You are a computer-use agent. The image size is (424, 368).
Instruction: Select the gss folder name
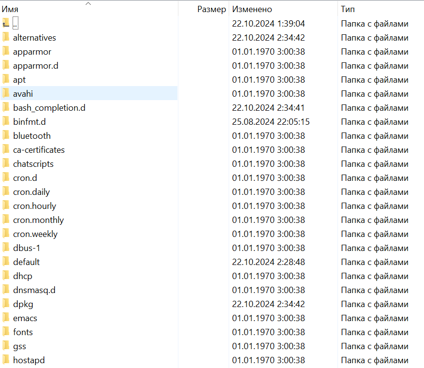pos(19,347)
